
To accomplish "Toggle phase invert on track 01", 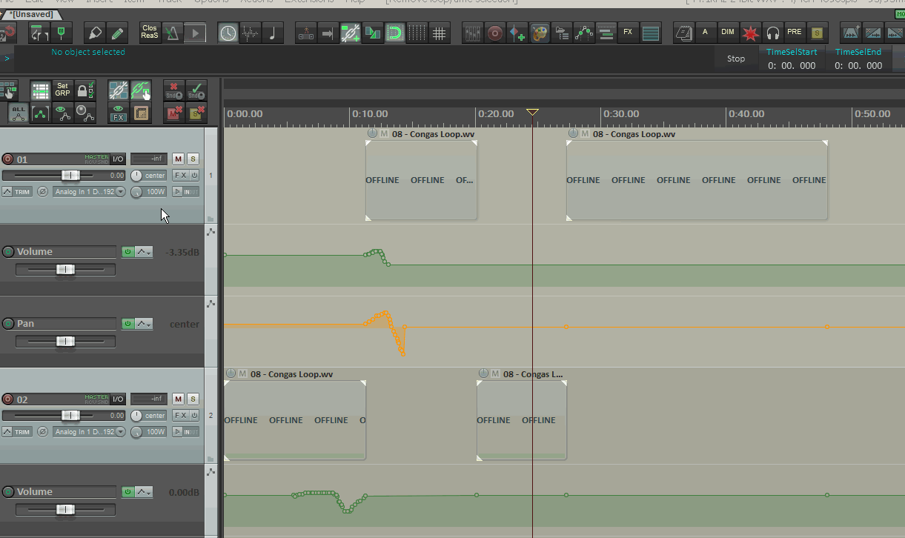I will 43,192.
